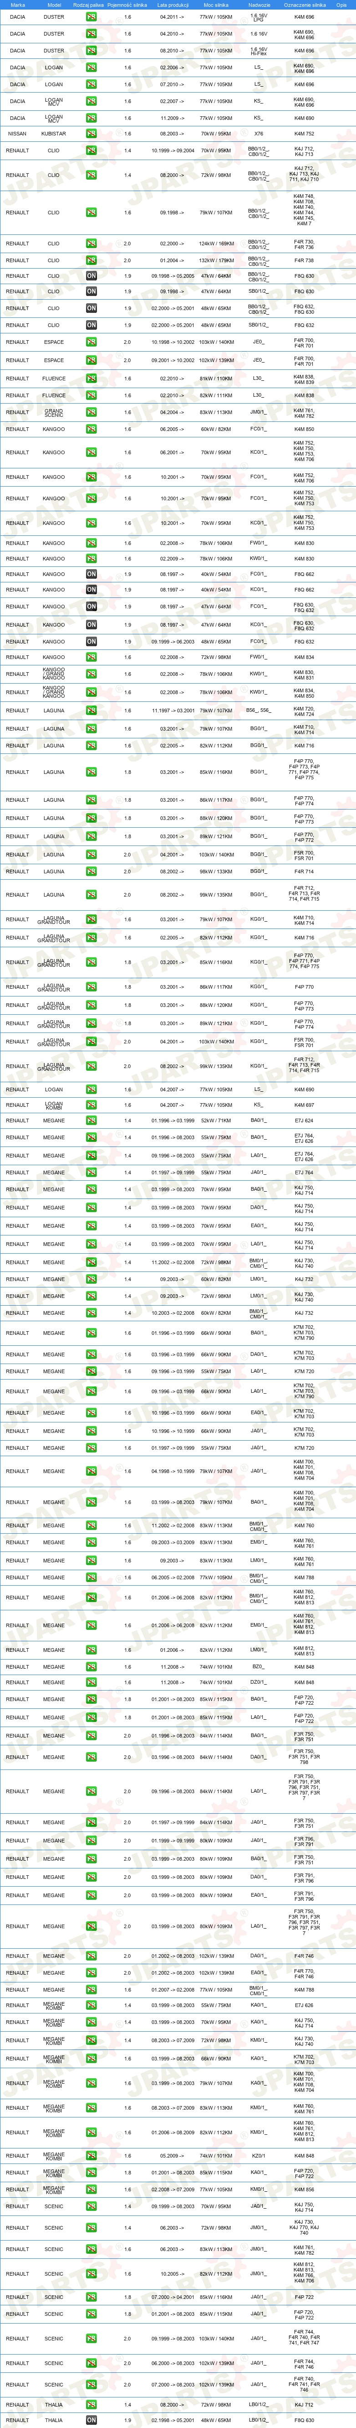The height and width of the screenshot is (2428, 356).
Task: Select the fuel icon in the MEGANE DZ0/1_ row
Action: (x=92, y=1682)
